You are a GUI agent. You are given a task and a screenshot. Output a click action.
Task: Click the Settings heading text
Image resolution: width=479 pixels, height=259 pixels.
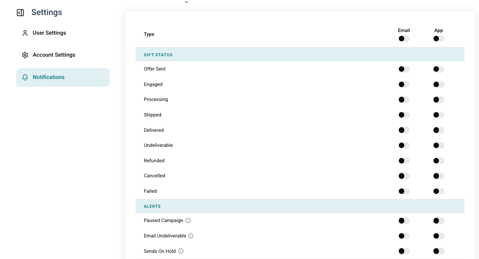[x=47, y=12]
